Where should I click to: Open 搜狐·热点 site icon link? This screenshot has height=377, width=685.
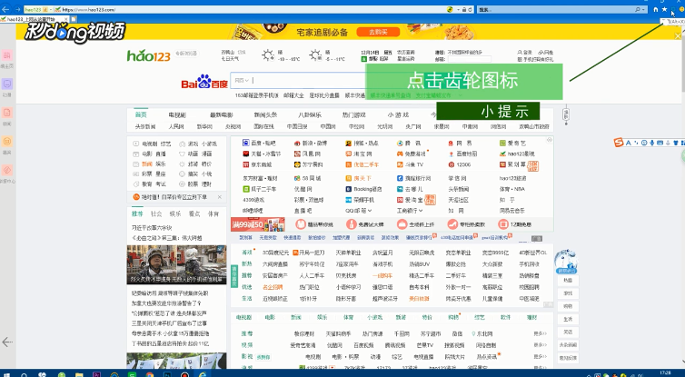pyautogui.click(x=362, y=143)
